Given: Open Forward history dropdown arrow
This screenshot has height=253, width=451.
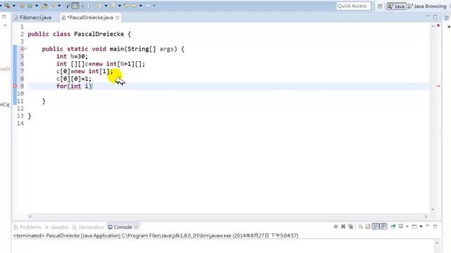Looking at the screenshot, I should click(x=154, y=6).
